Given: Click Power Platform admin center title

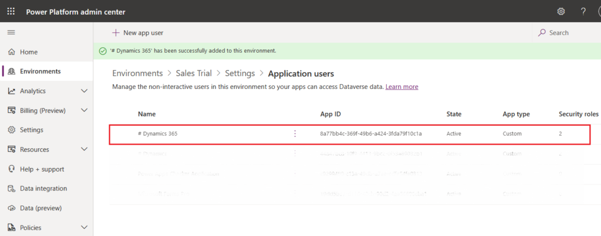Looking at the screenshot, I should pyautogui.click(x=76, y=12).
